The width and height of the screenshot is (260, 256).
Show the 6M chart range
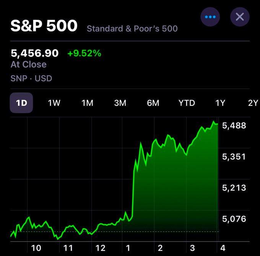(x=153, y=103)
